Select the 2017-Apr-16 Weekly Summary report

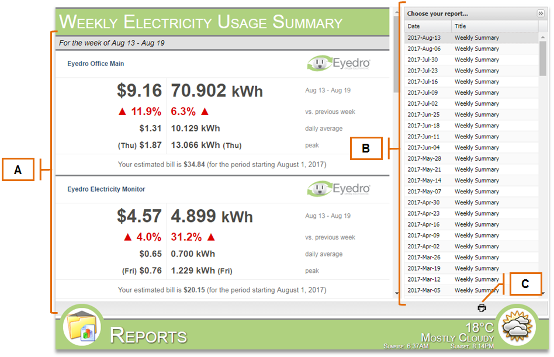coord(472,224)
